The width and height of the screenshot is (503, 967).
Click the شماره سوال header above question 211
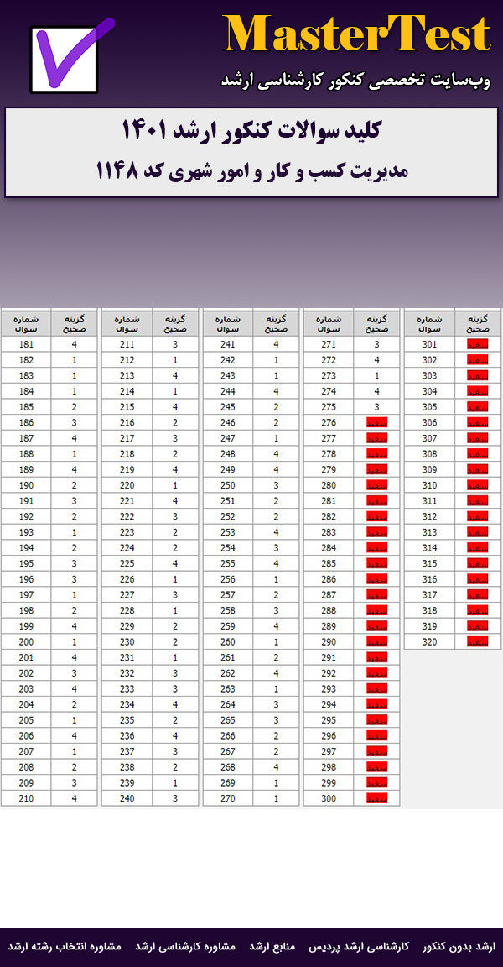[127, 324]
